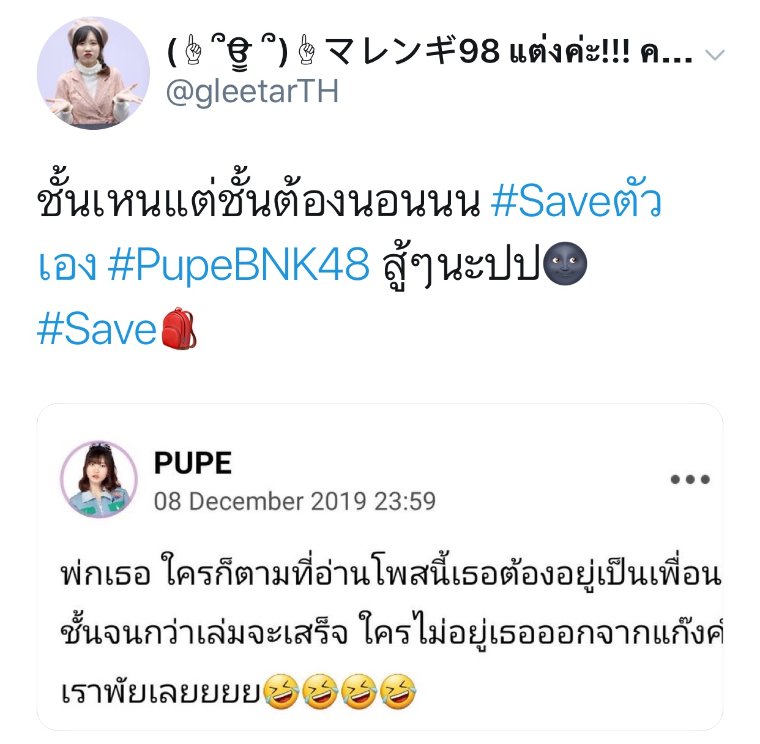
Task: Click the dark moon face emoji
Action: 565,265
